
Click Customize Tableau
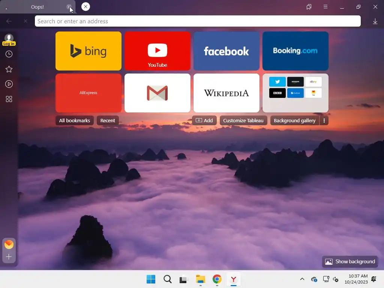tap(243, 120)
